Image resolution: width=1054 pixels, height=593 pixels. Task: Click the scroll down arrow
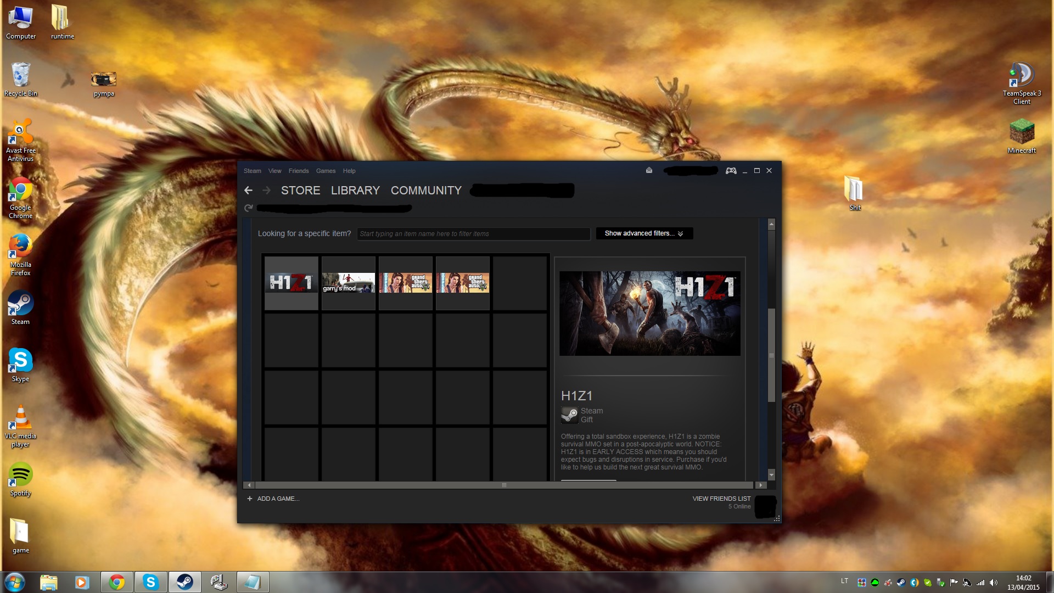coord(771,475)
